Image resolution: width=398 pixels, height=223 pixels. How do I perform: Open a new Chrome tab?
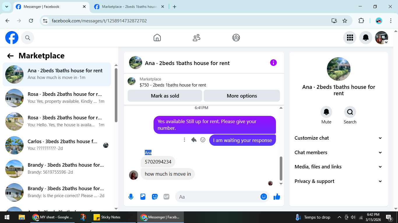point(175,7)
